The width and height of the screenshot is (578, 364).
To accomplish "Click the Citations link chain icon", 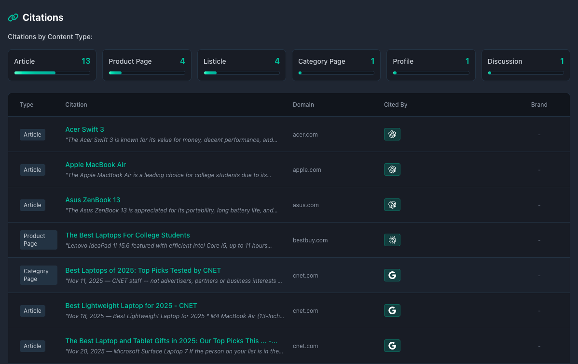I will point(14,17).
